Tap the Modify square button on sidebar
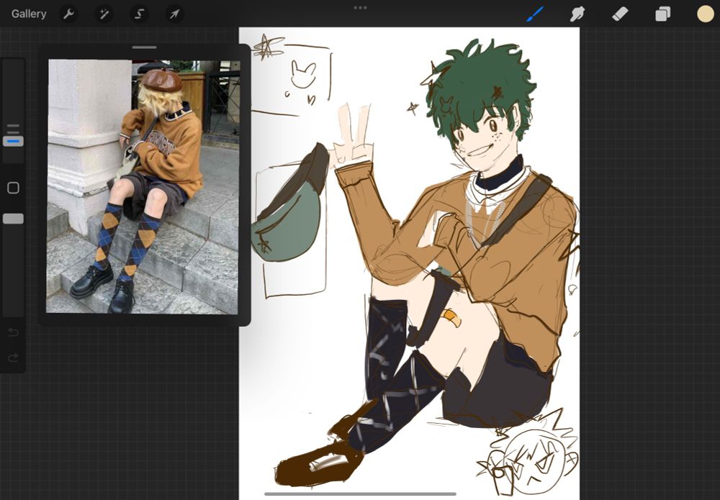720x500 pixels. pos(13,188)
